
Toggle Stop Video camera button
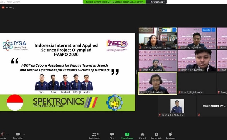(x=18, y=135)
